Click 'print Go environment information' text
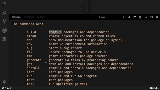 tap(78, 44)
